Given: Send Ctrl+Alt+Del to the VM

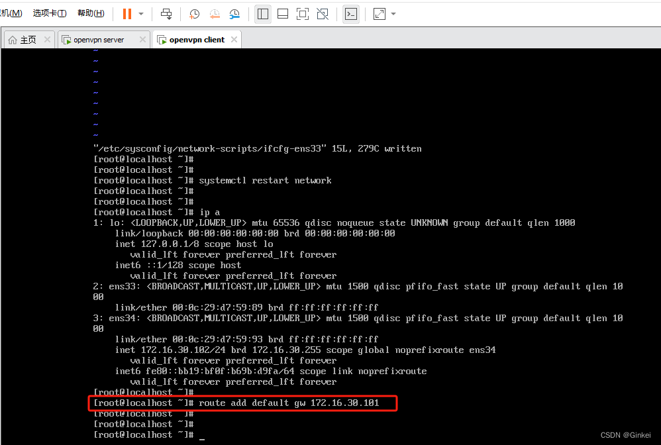Looking at the screenshot, I should pos(166,14).
